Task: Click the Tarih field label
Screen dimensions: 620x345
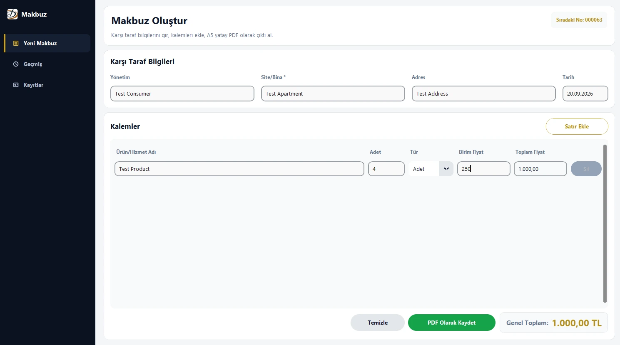Action: (x=568, y=77)
